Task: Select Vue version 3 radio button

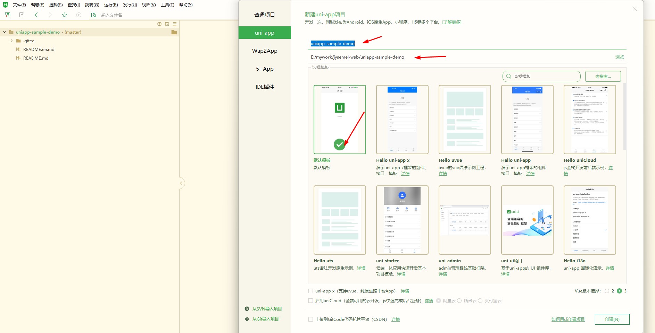Action: point(619,291)
